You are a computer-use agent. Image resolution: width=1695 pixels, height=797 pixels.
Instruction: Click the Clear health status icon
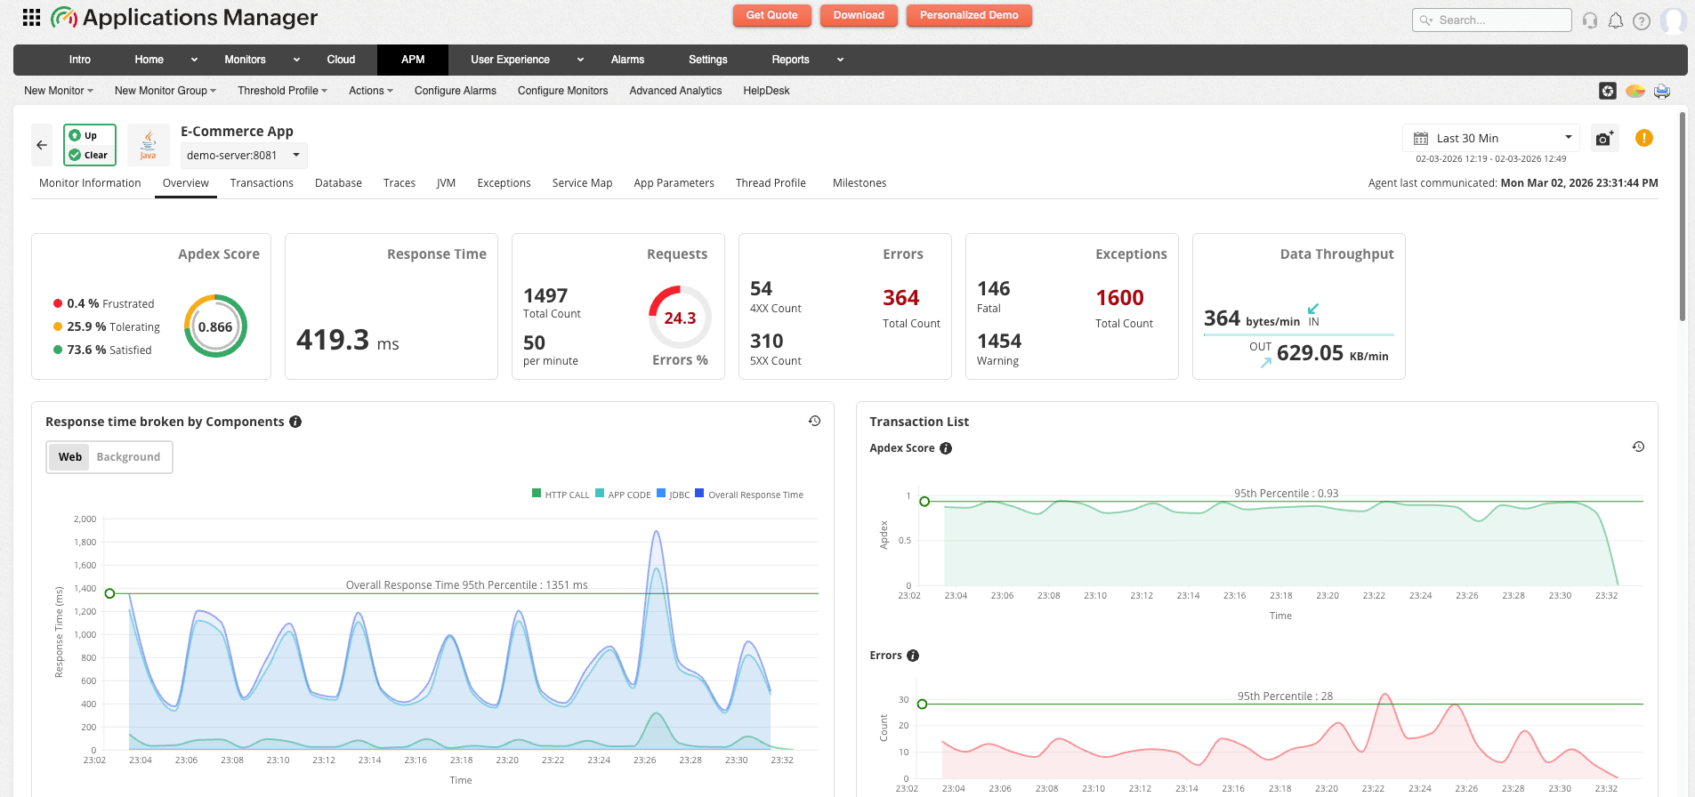click(75, 155)
